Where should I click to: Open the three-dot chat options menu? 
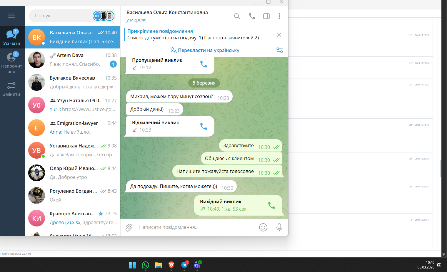click(x=279, y=16)
